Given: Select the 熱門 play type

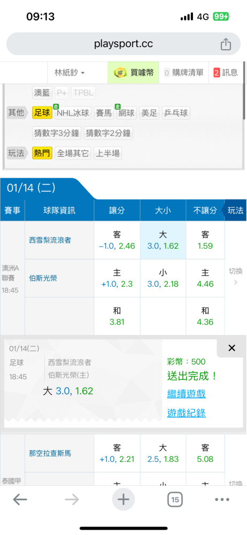Looking at the screenshot, I should (x=42, y=153).
